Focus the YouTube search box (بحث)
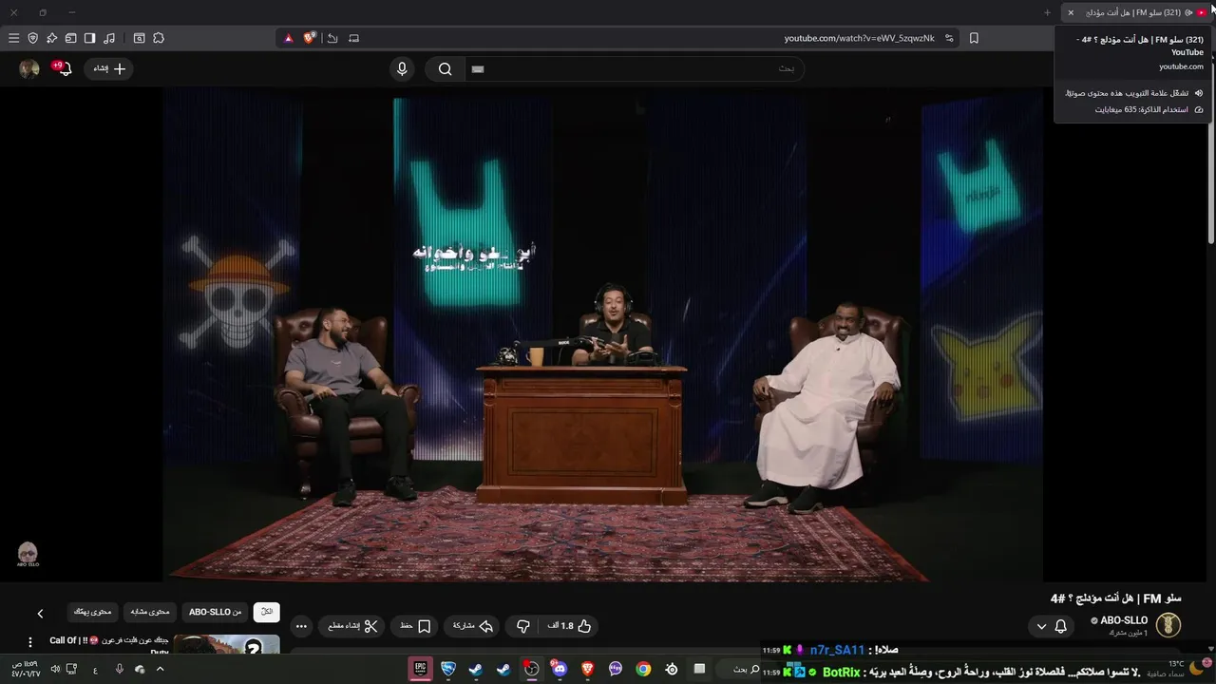 pos(635,68)
